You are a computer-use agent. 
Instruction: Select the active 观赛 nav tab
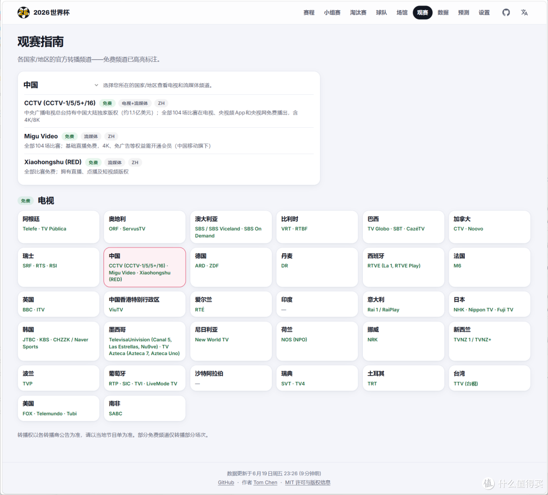(x=423, y=13)
